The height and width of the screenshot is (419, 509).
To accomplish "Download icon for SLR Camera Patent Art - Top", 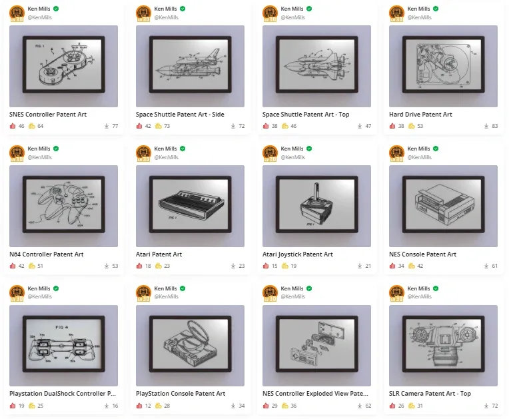I will click(x=486, y=406).
